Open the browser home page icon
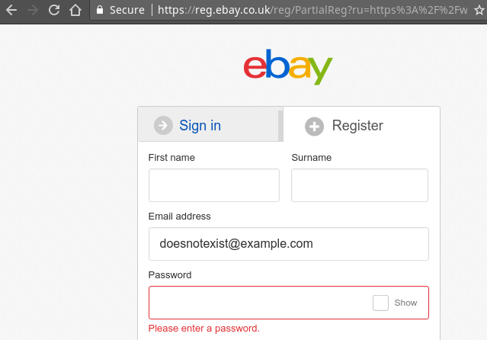Viewport: 487px width, 340px height. (x=75, y=10)
